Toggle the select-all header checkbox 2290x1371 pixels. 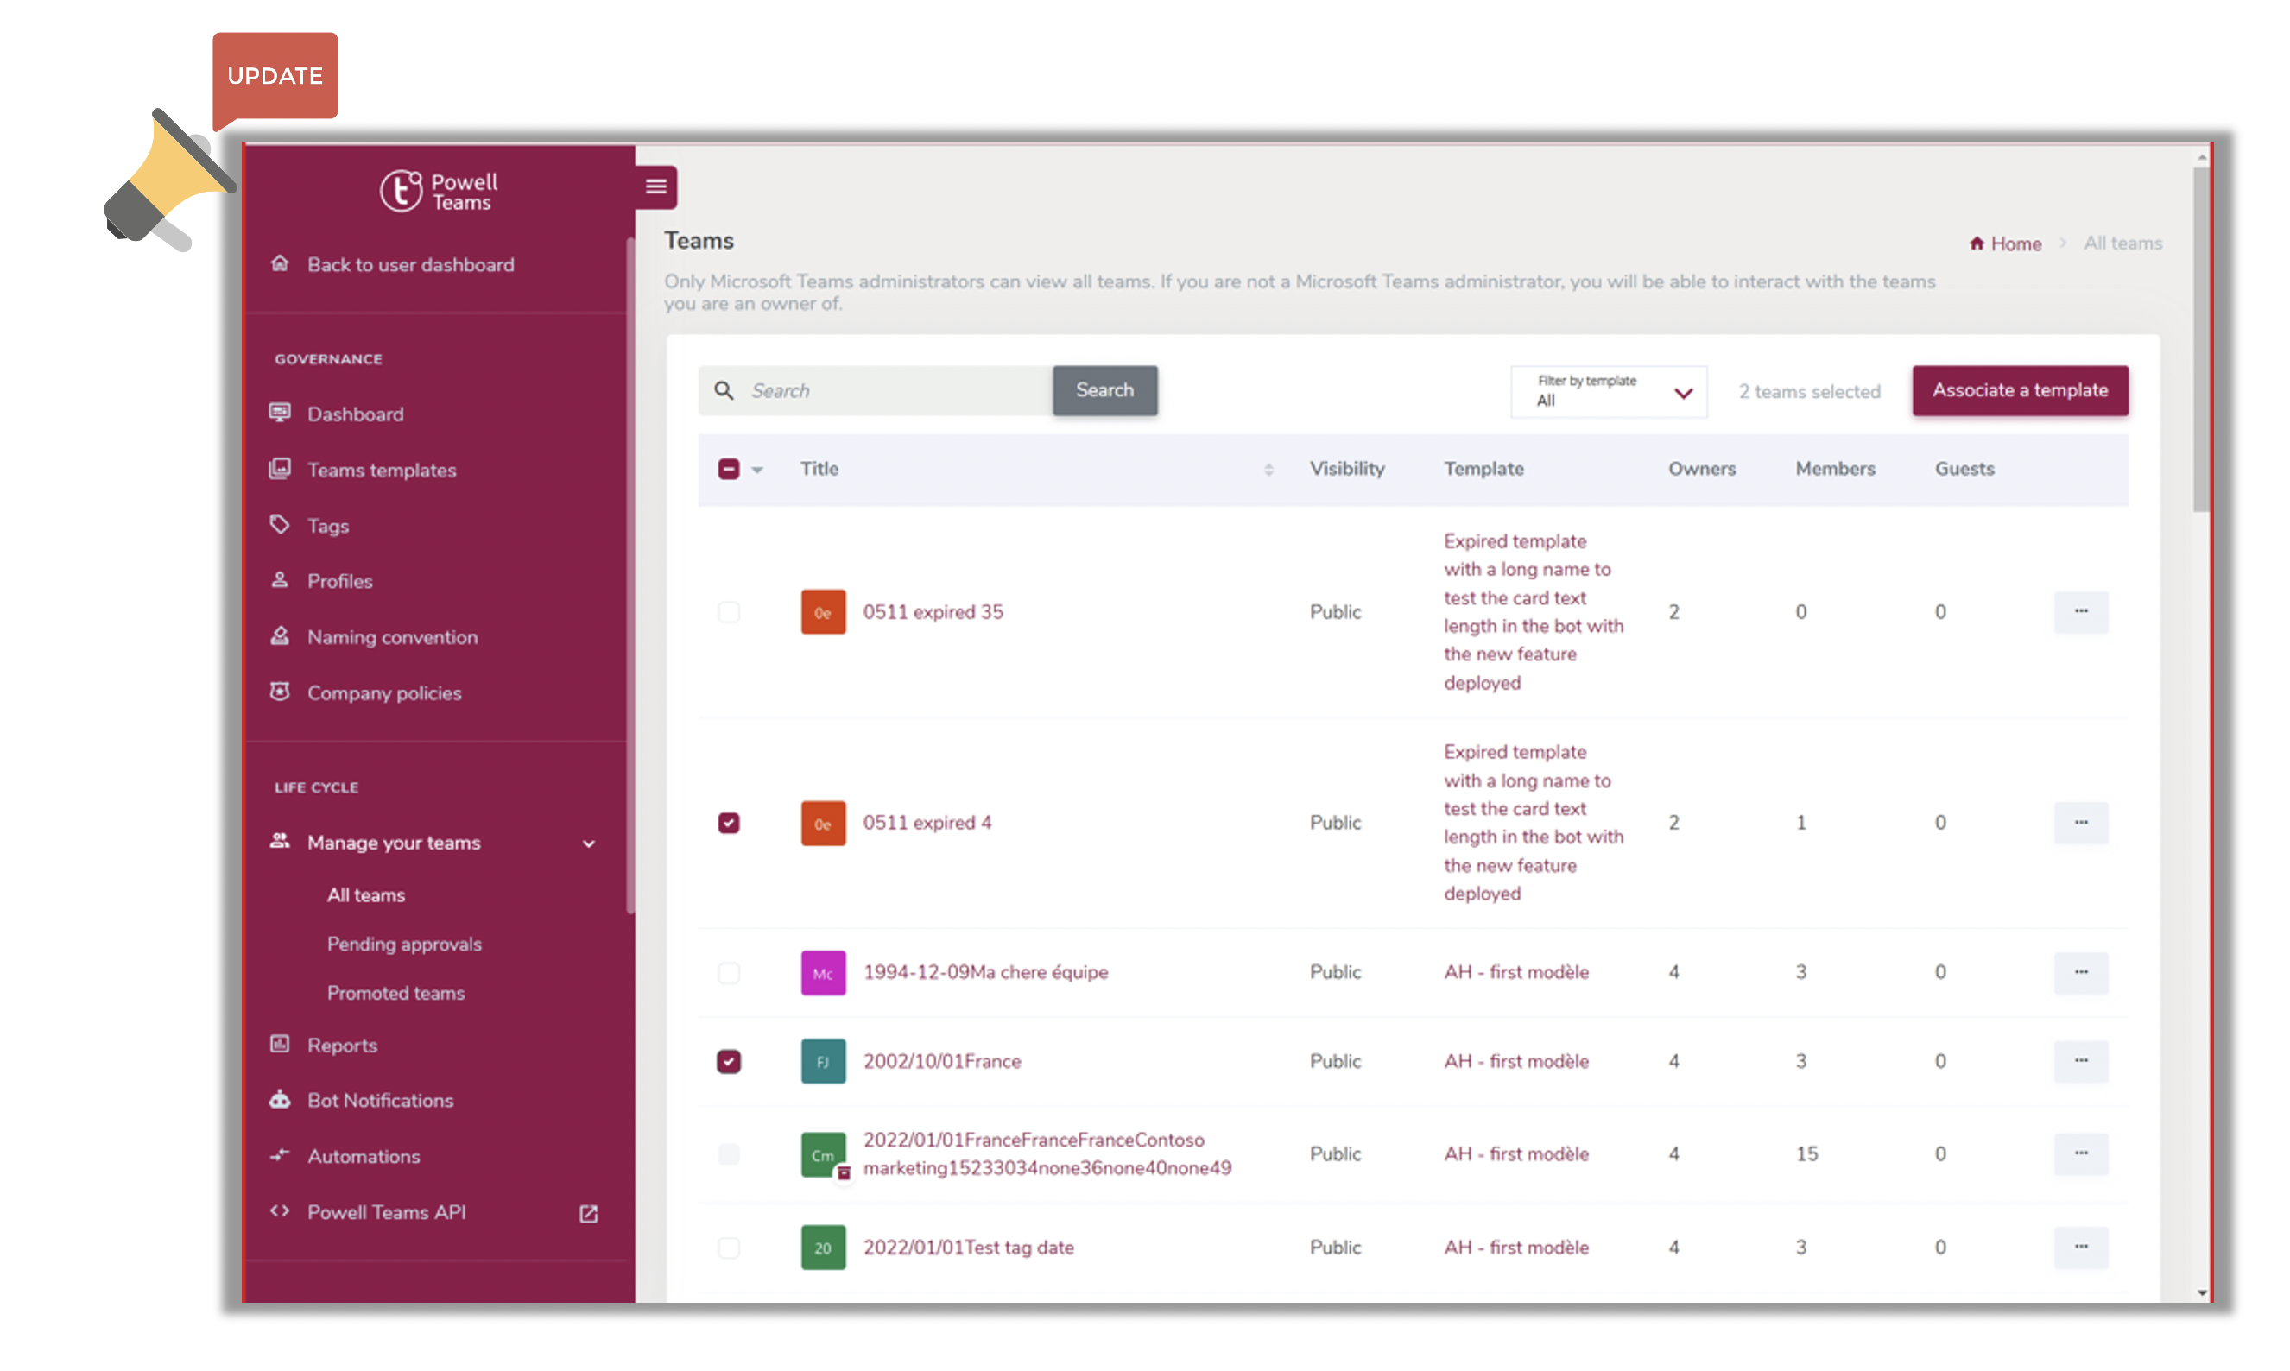tap(728, 469)
